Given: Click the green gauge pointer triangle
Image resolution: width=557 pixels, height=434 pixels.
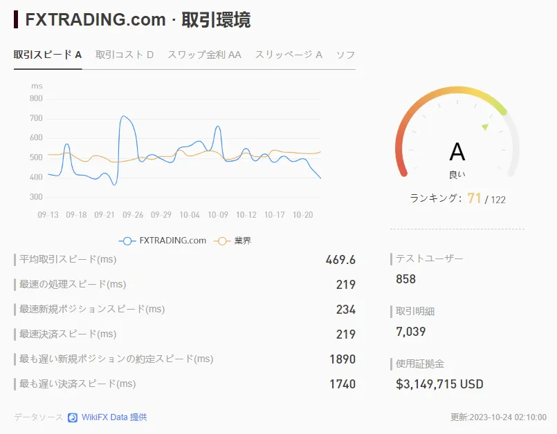Looking at the screenshot, I should (485, 126).
